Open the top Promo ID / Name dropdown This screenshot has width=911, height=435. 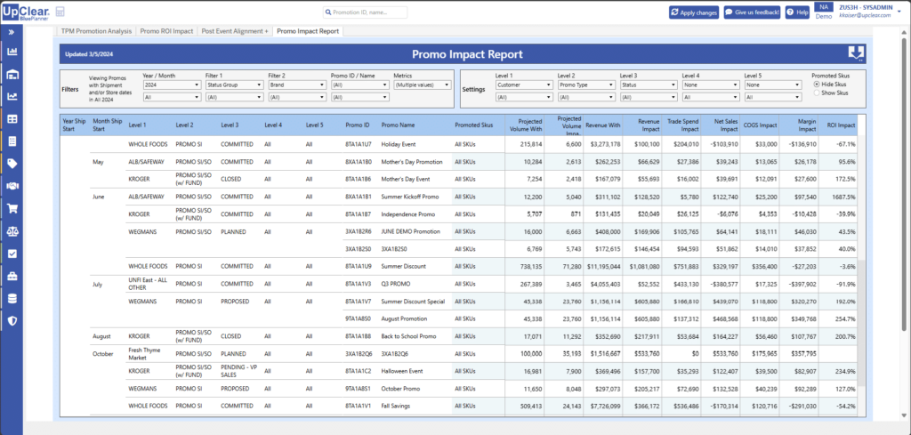[359, 85]
